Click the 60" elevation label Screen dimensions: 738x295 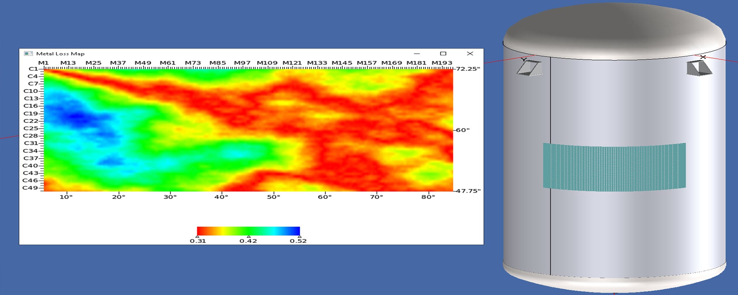[x=462, y=130]
